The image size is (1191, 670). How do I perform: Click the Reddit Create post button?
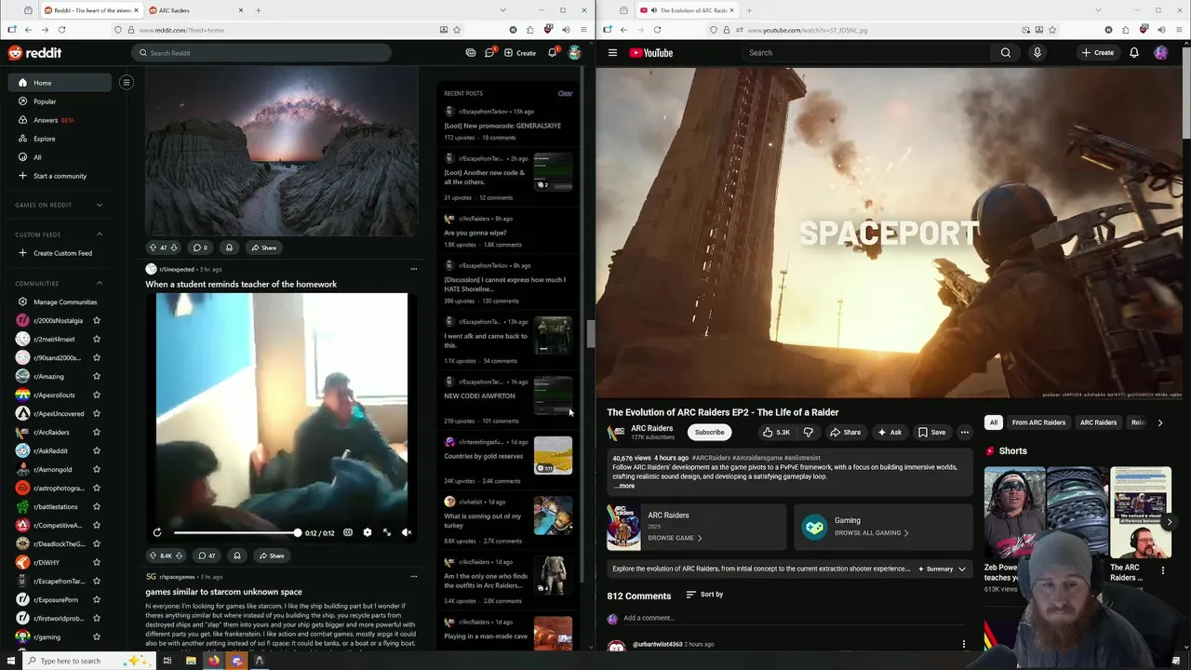coord(520,53)
